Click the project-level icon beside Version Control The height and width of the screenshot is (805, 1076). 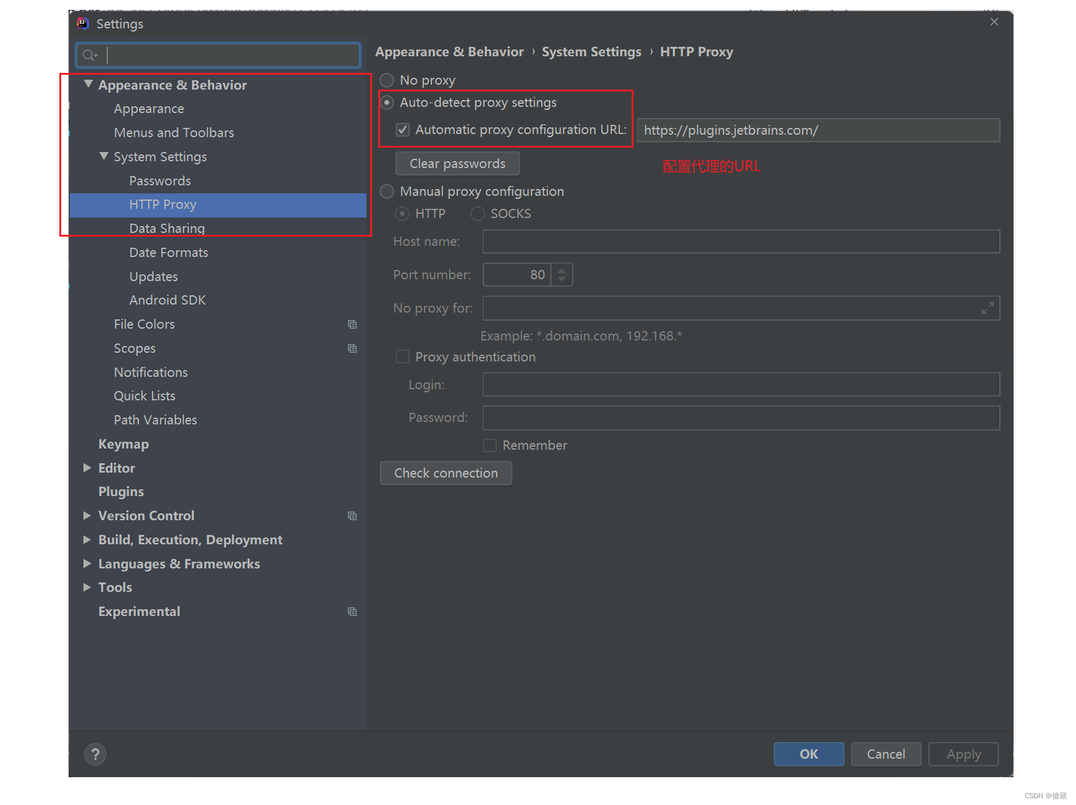[x=352, y=516]
